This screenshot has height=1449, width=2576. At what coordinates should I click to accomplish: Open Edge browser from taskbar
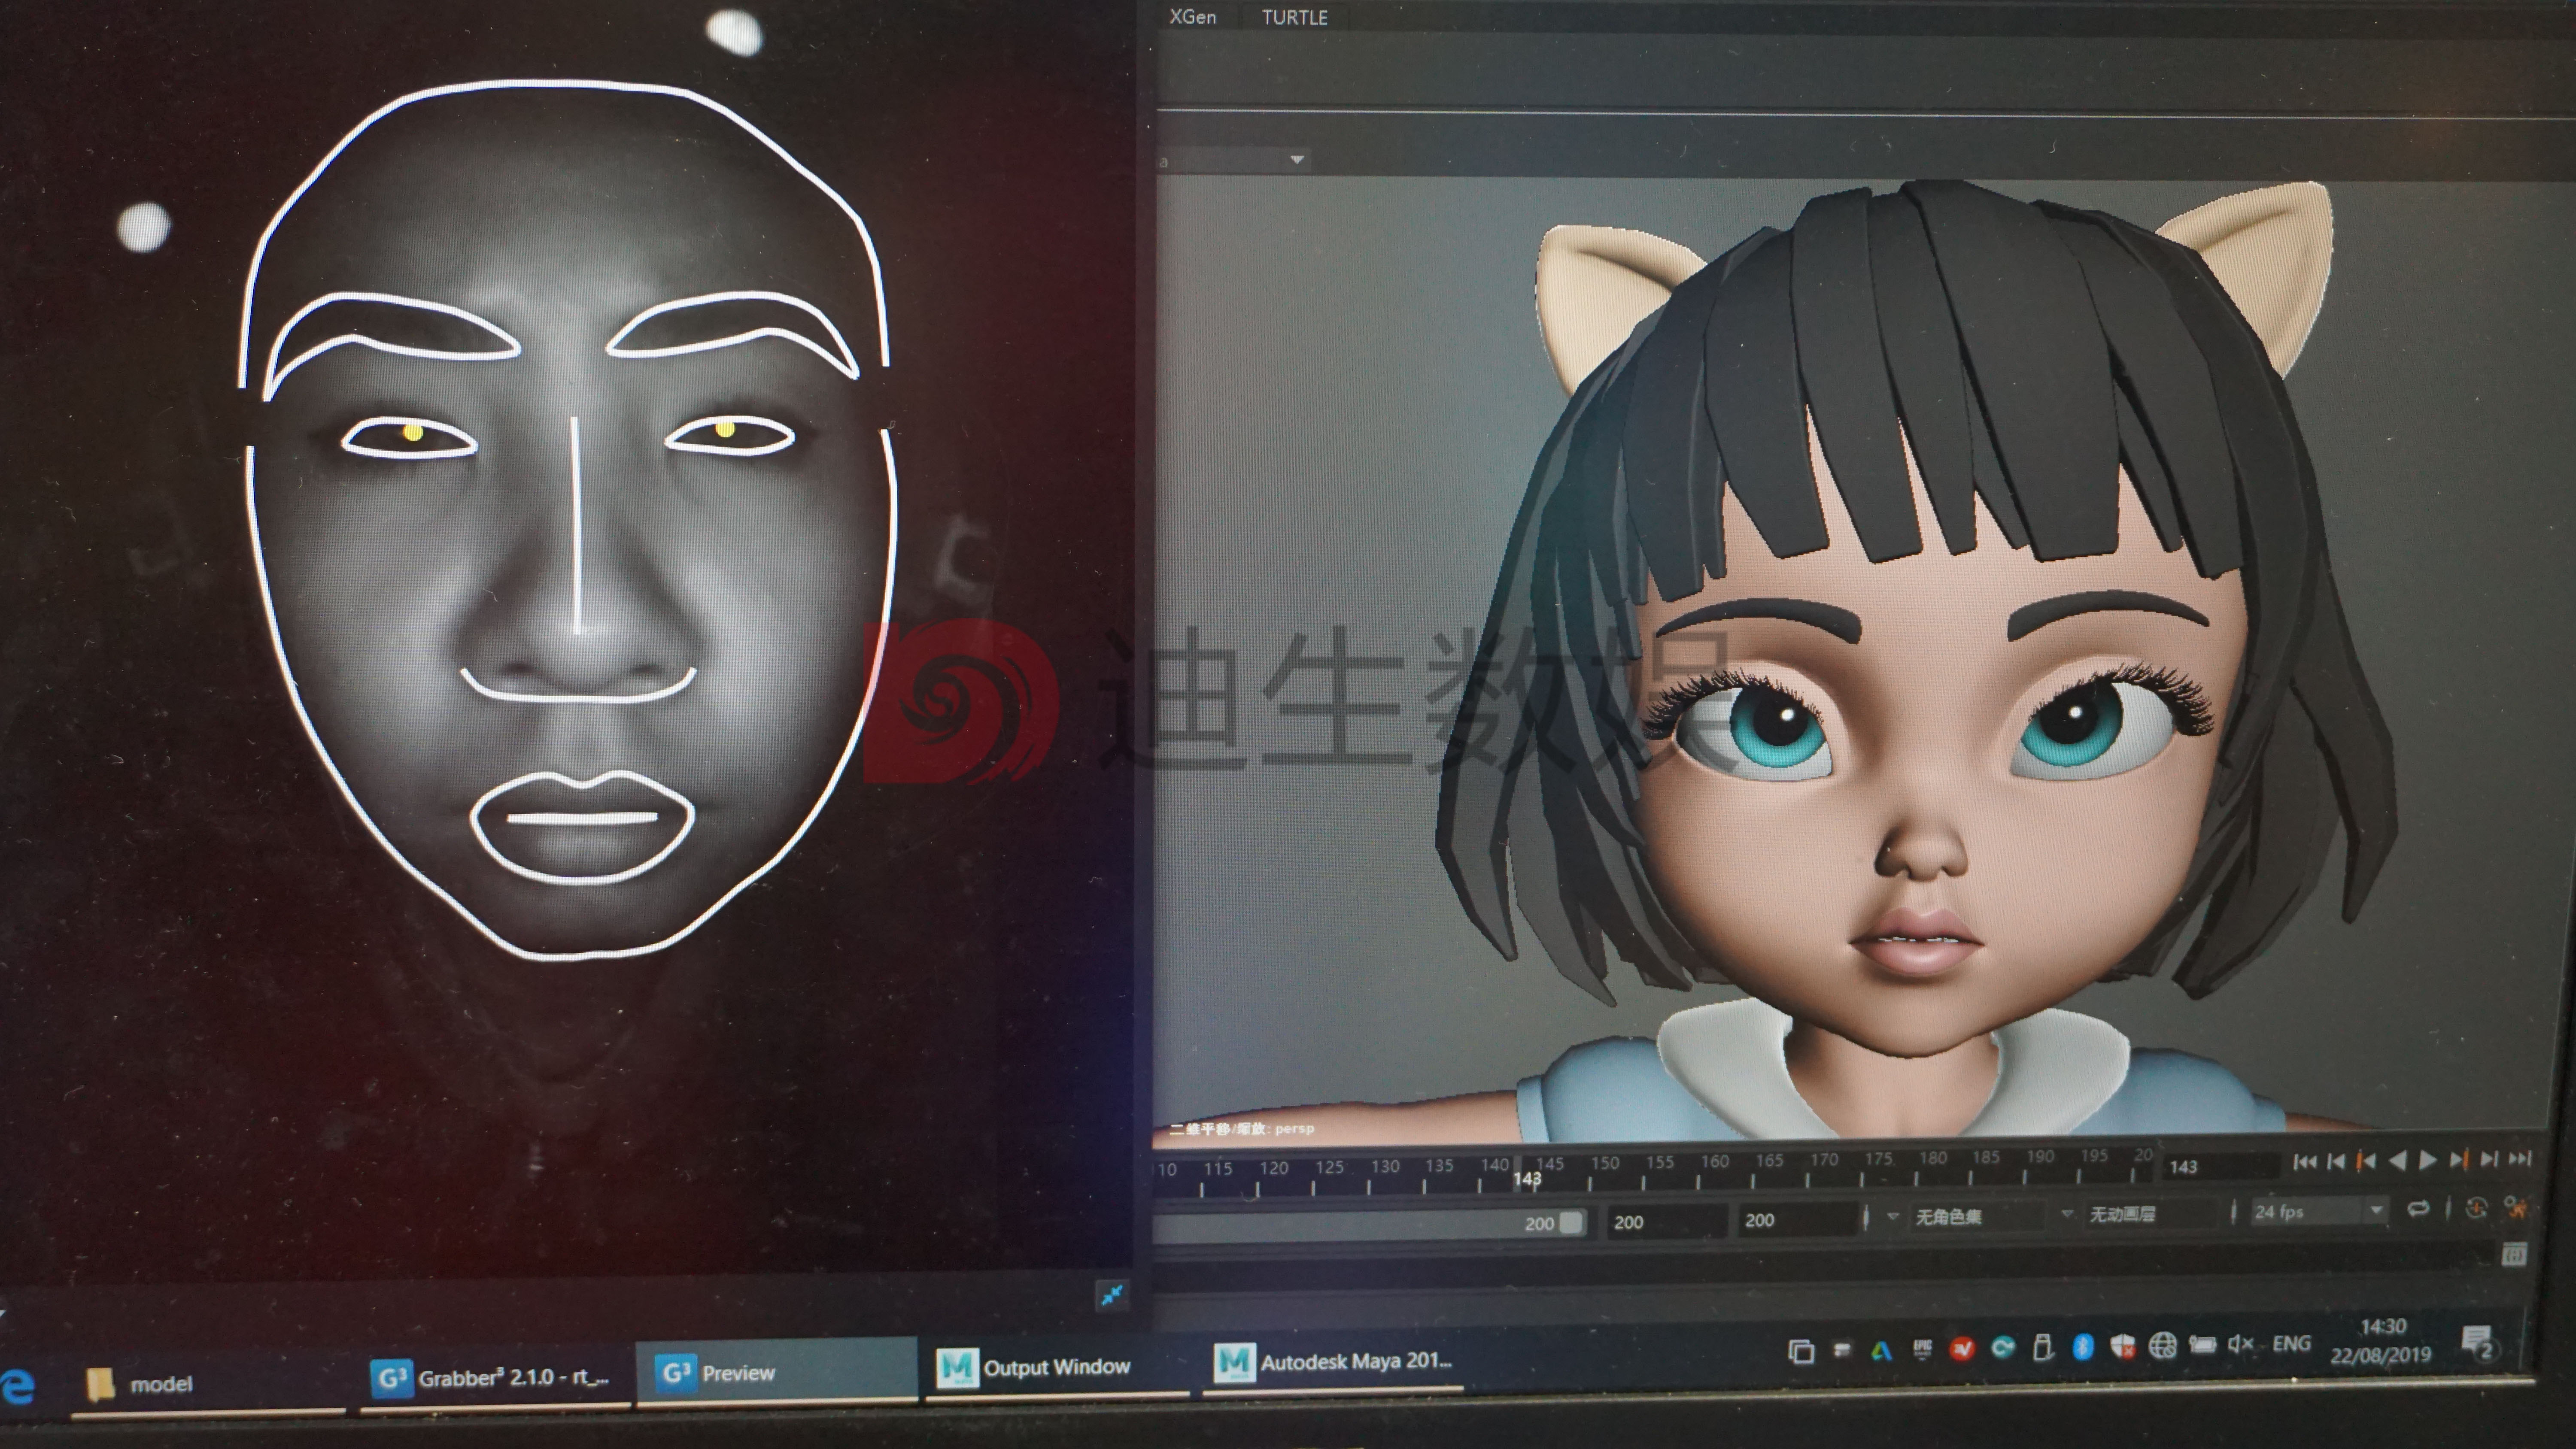coord(18,1387)
